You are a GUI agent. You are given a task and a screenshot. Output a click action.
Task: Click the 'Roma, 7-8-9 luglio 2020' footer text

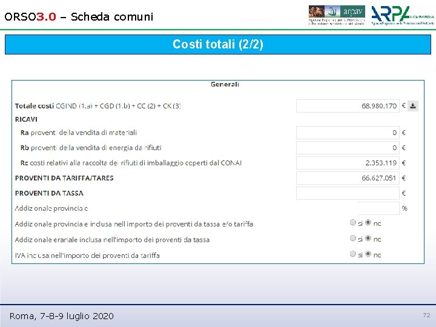point(61,316)
